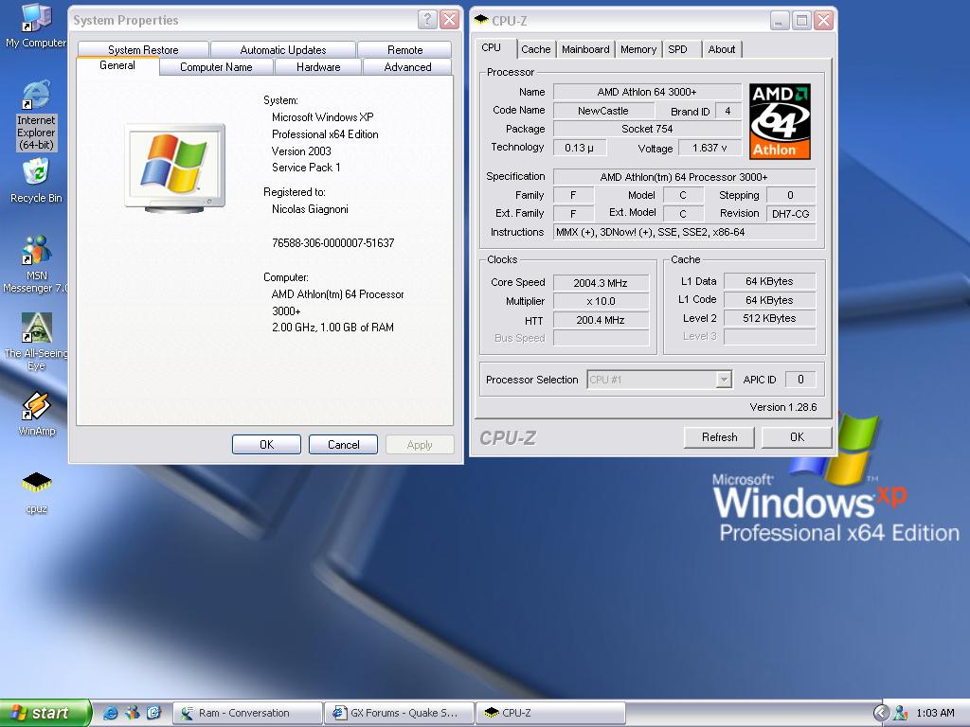
Task: Click the 'Professional x64 Edition' system text
Action: click(x=325, y=134)
